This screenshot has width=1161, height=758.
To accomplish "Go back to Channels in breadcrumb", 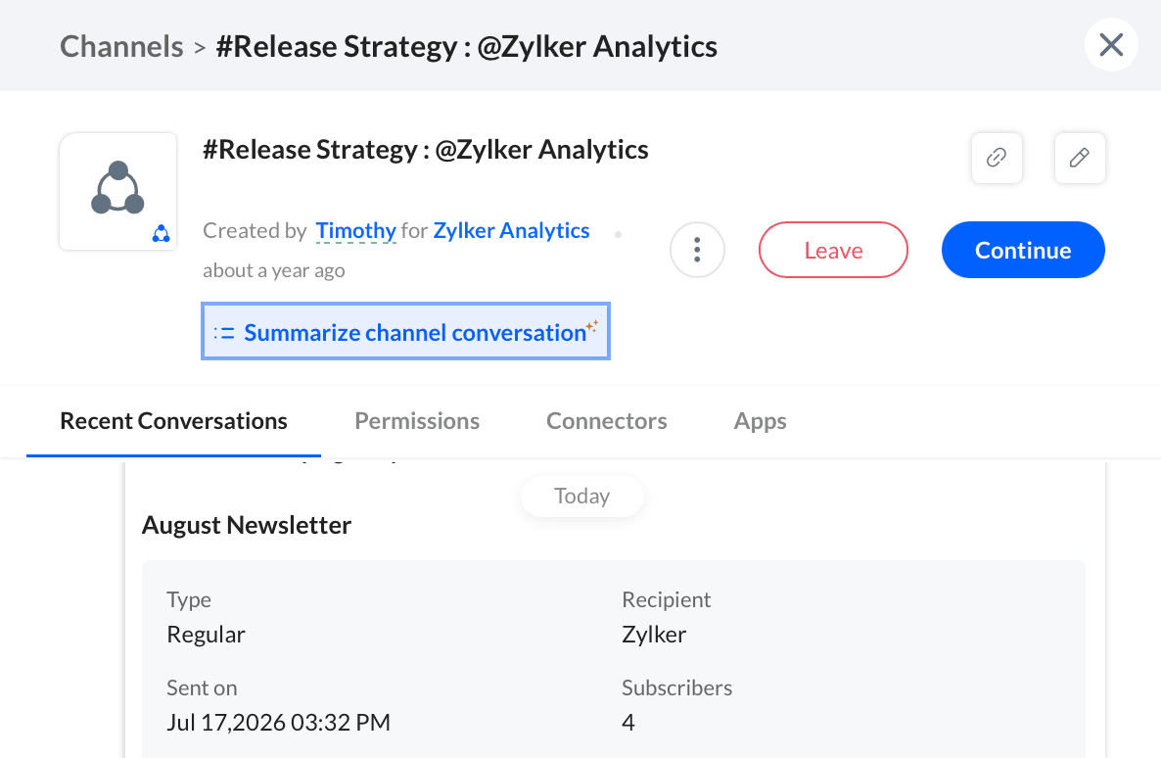I will (x=121, y=46).
